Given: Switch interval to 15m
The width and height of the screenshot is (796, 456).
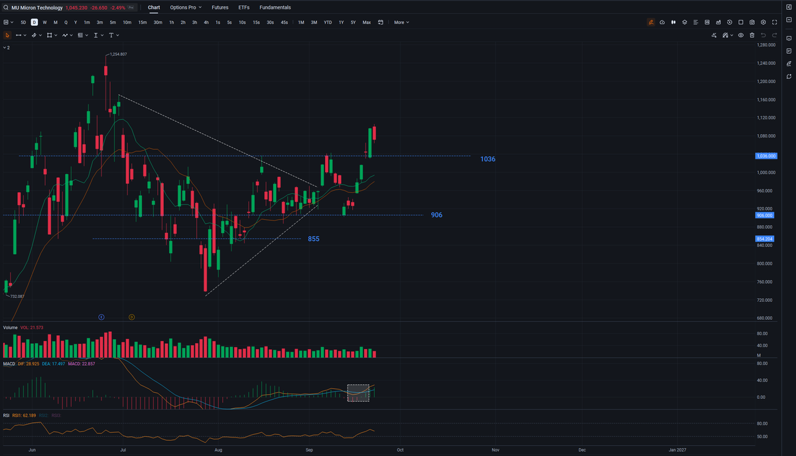Looking at the screenshot, I should click(x=143, y=22).
